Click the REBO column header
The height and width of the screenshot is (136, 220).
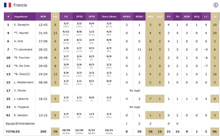[127, 17]
